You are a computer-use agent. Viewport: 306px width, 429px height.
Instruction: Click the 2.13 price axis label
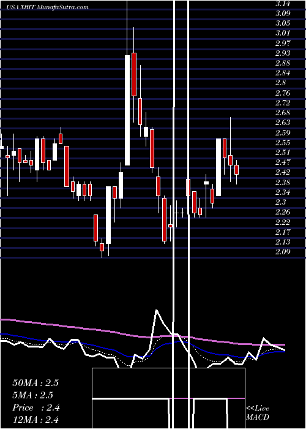point(283,242)
